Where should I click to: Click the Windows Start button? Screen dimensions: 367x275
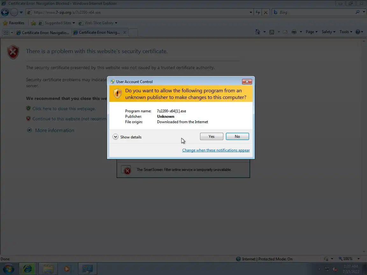click(8, 269)
